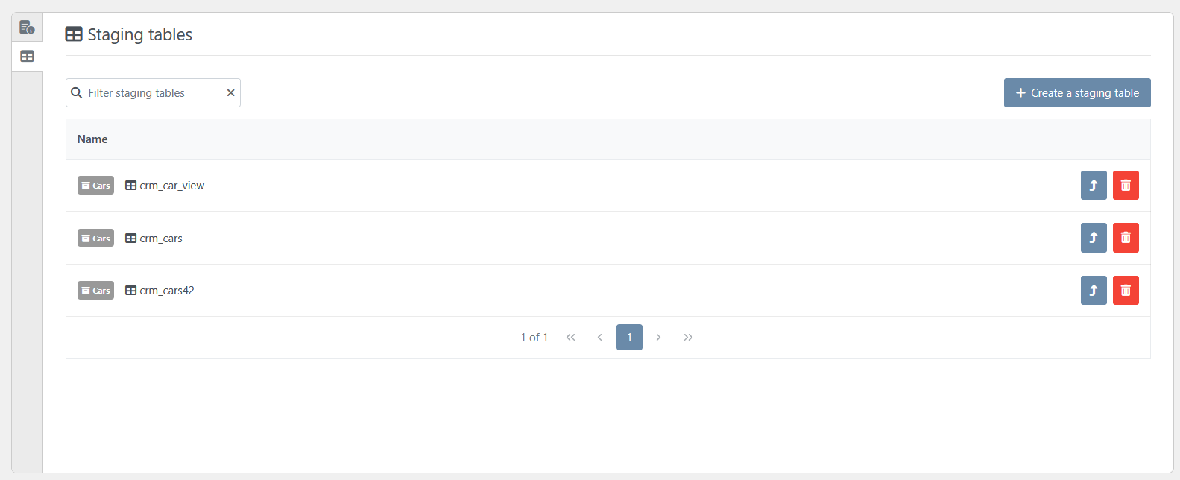Delete the crm_cars staging table

(1126, 238)
